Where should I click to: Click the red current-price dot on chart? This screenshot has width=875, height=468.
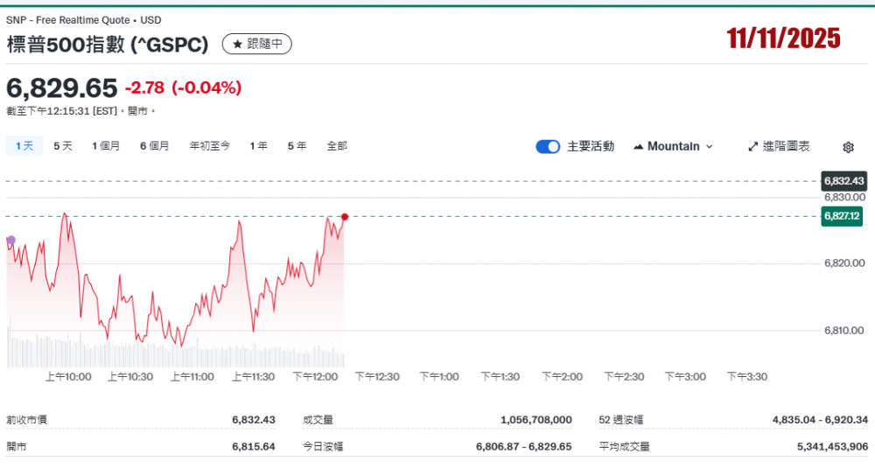click(x=345, y=216)
